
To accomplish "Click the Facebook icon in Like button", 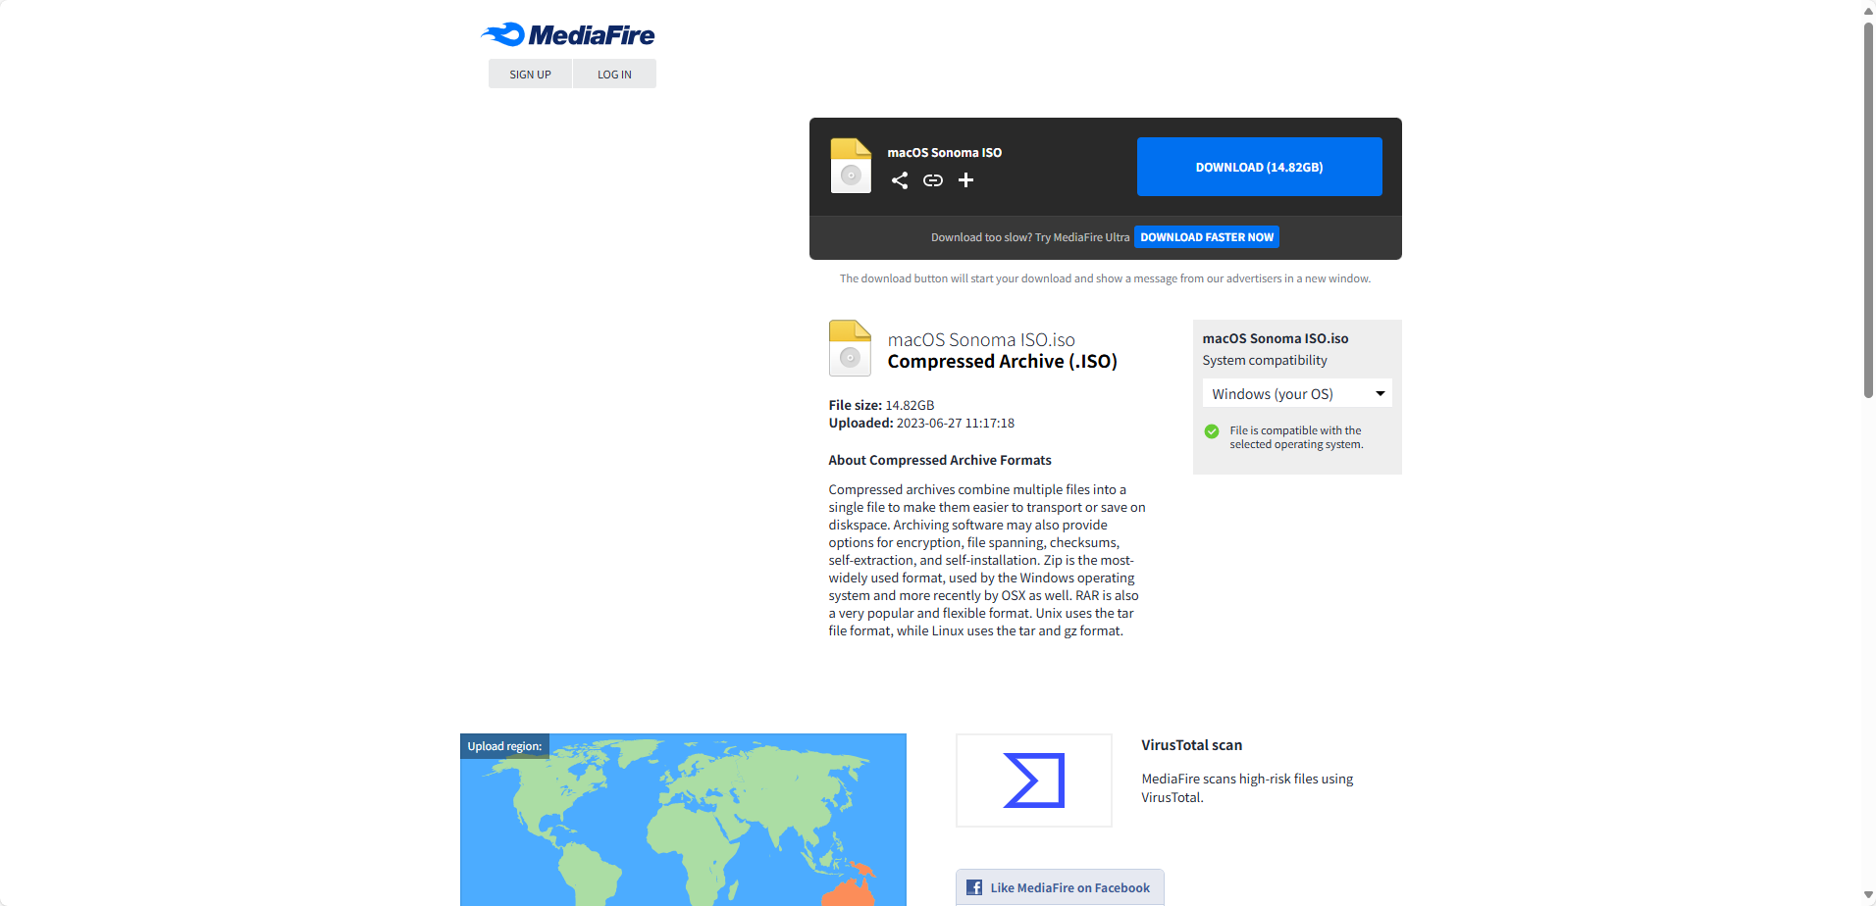I will pyautogui.click(x=974, y=887).
